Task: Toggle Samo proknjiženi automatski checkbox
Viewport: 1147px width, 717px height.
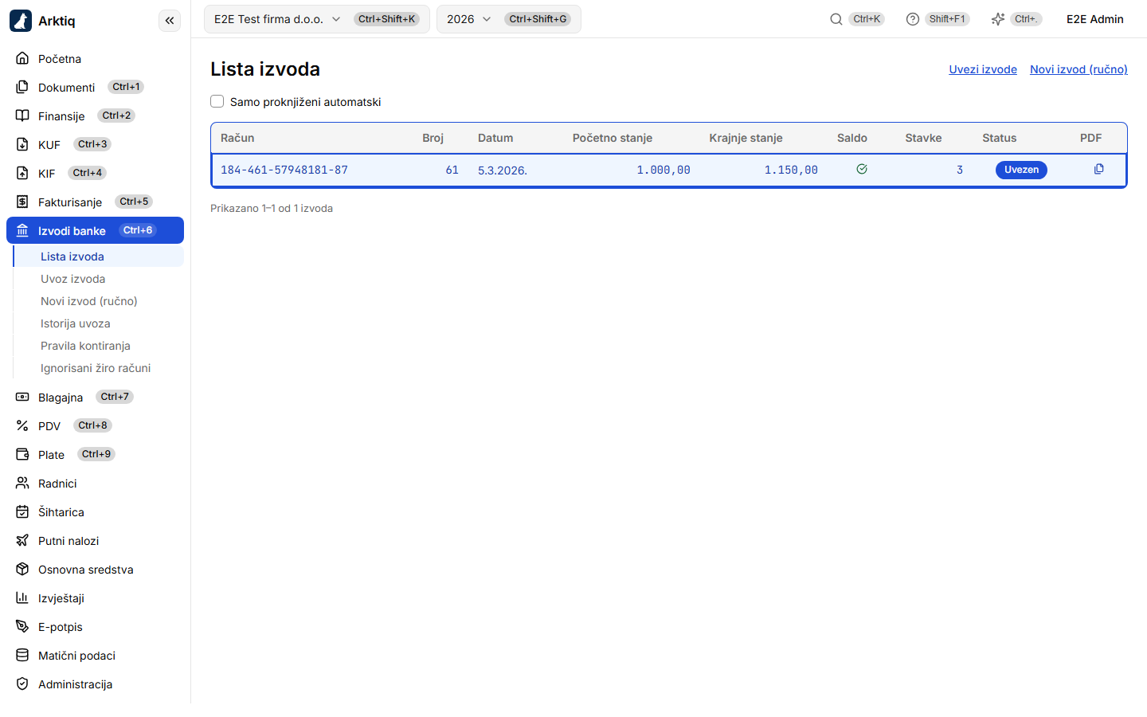Action: coord(217,101)
